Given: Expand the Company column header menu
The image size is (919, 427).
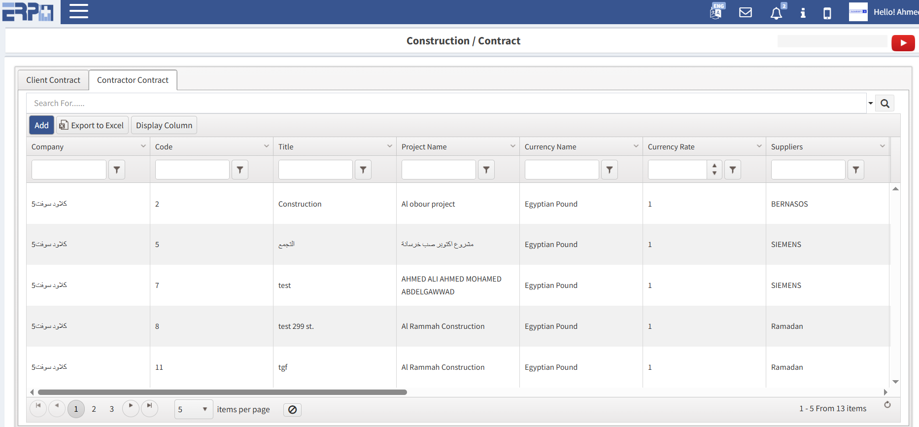Looking at the screenshot, I should pos(143,146).
